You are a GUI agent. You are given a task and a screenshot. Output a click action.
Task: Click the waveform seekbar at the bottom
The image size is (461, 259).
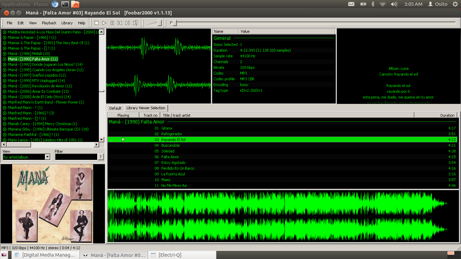tap(283, 216)
